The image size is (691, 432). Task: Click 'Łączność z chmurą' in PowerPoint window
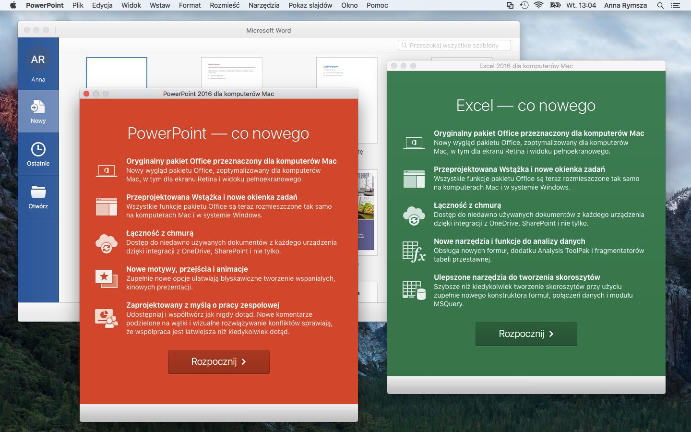[x=160, y=233]
